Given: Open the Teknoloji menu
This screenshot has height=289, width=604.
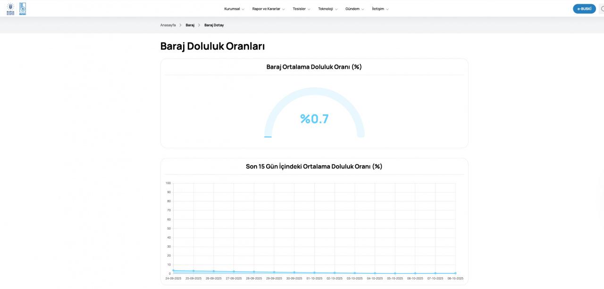Looking at the screenshot, I should pos(327,9).
